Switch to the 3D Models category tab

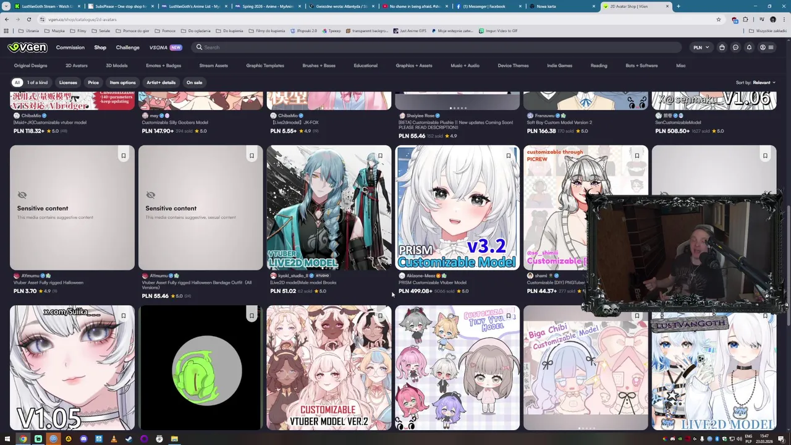[x=116, y=66]
